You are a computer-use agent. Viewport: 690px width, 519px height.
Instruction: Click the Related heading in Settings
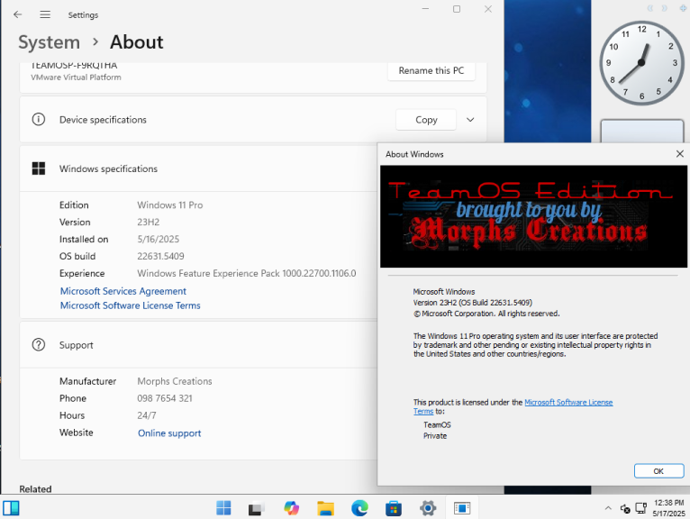coord(35,488)
